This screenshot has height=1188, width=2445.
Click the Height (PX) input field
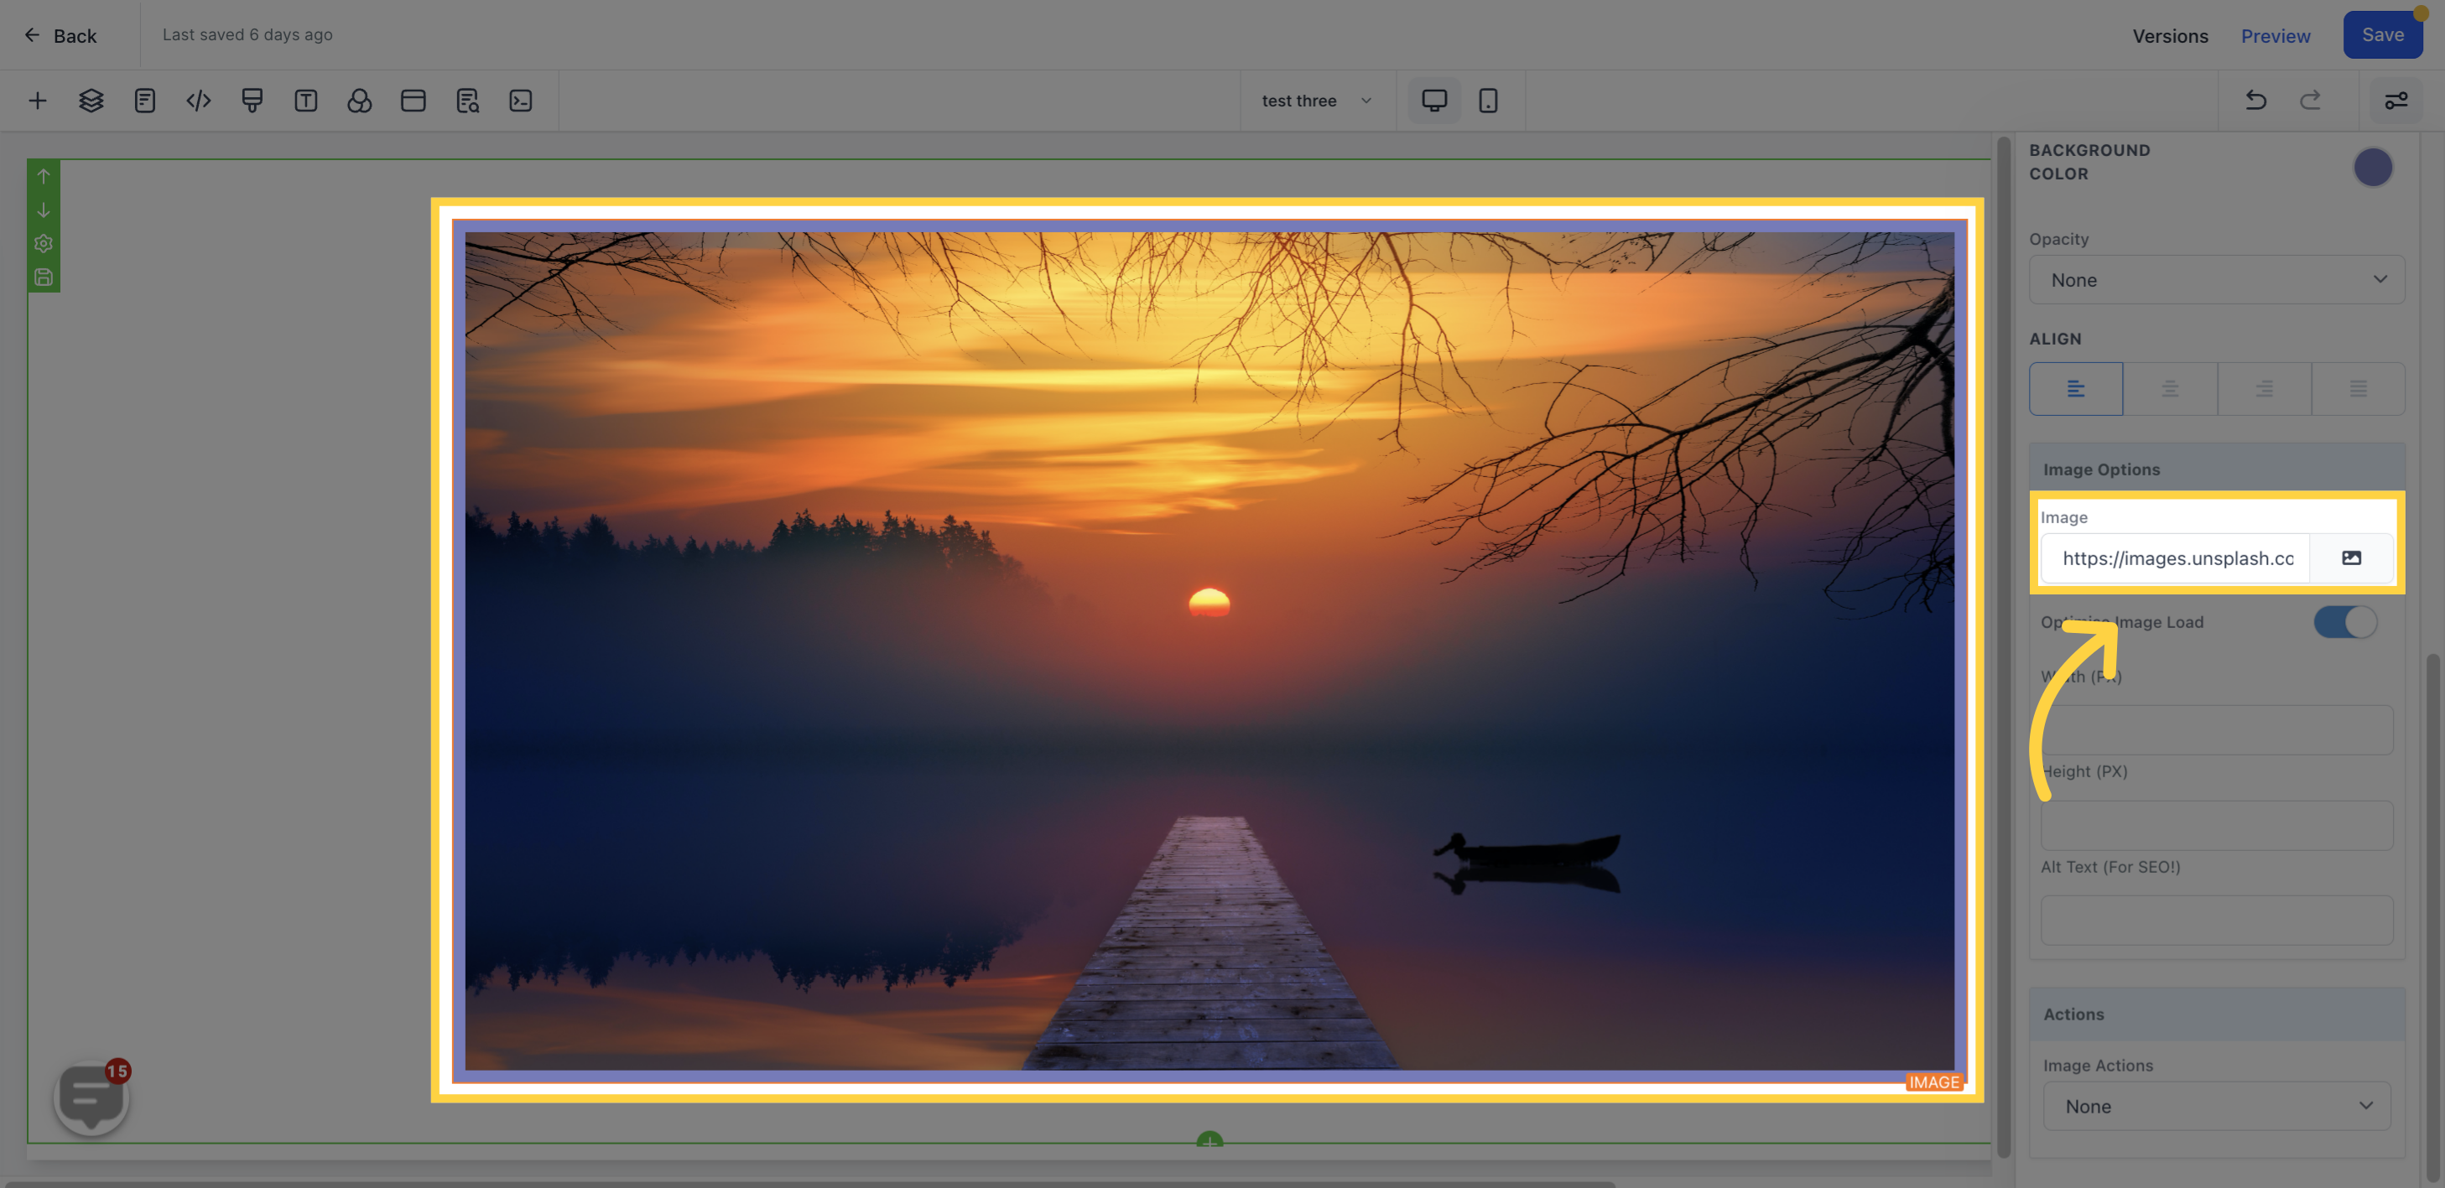click(x=2216, y=826)
